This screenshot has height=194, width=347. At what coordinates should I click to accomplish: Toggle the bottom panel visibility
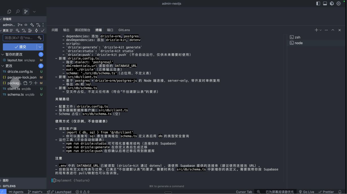point(325,4)
